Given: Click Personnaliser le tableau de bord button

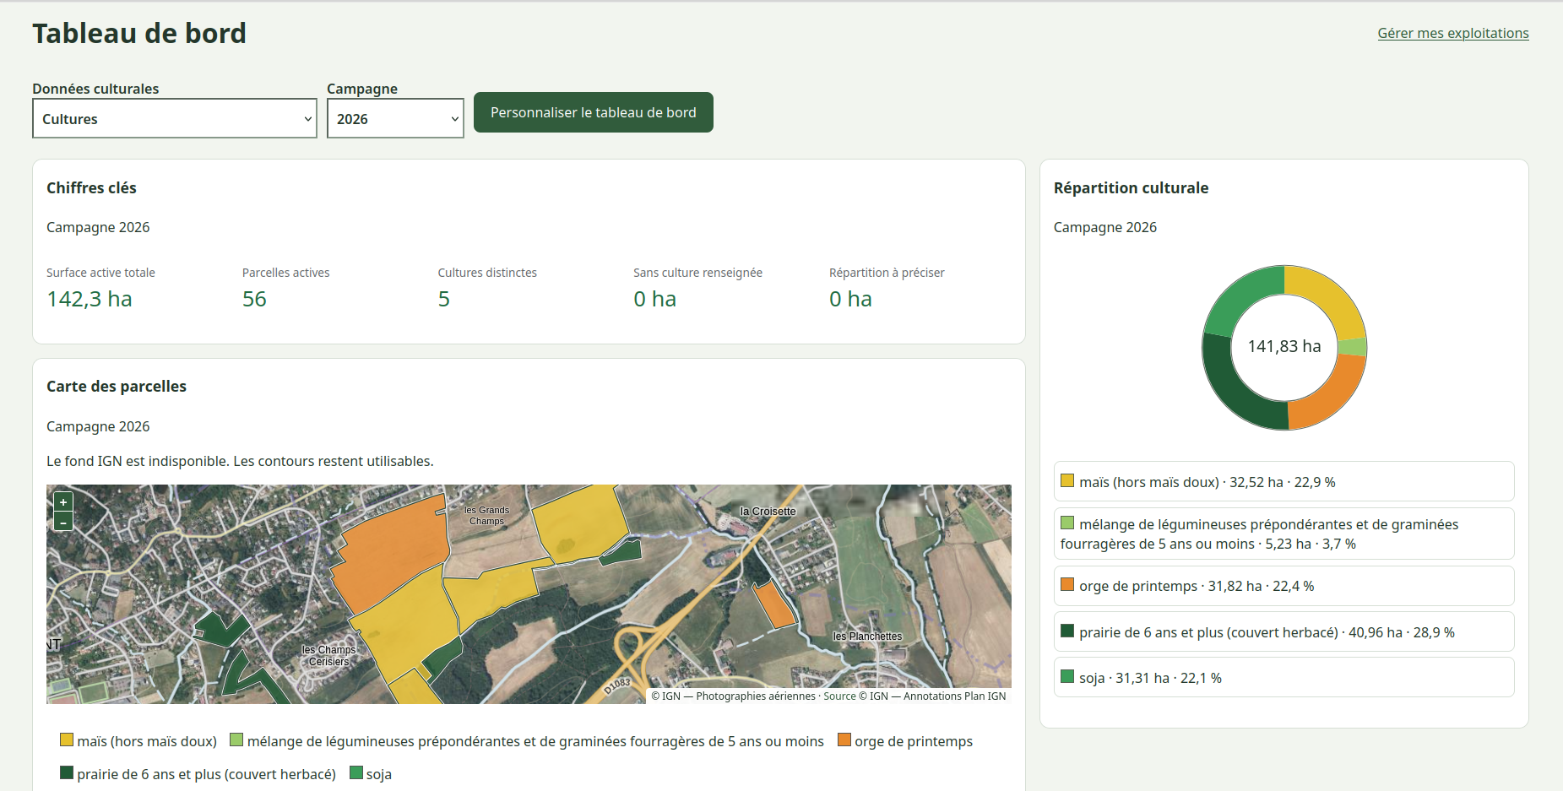Looking at the screenshot, I should pos(594,112).
